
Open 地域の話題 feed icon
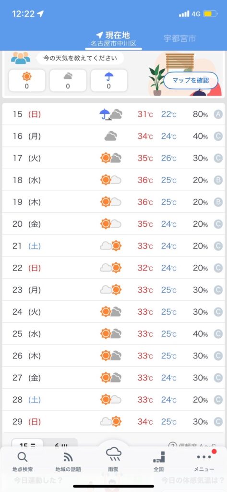68,457
